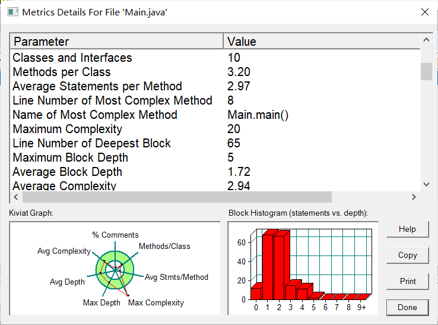Screen dimensions: 438x325
Task: Click the horizontal scrollbar right arrow
Action: tap(414, 197)
